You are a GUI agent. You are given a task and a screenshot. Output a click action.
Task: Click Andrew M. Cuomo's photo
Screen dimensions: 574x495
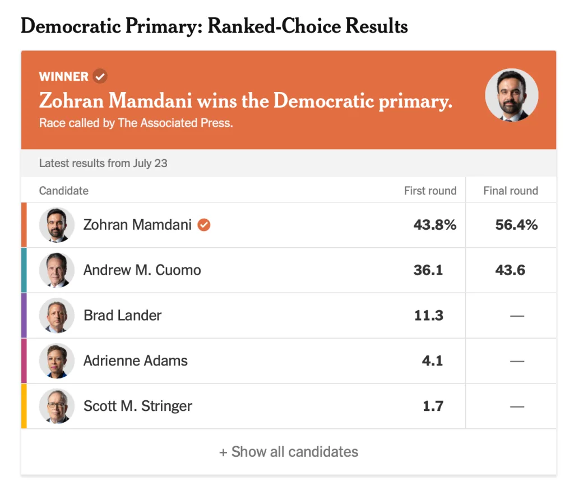point(57,270)
